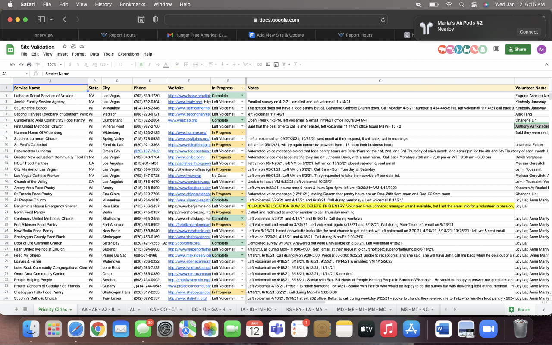Toggle Italic formatting in toolbar

(149, 64)
